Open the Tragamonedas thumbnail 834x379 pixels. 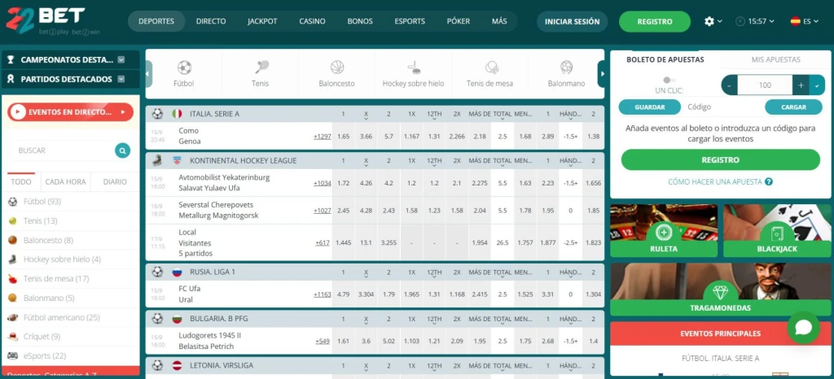point(721,290)
